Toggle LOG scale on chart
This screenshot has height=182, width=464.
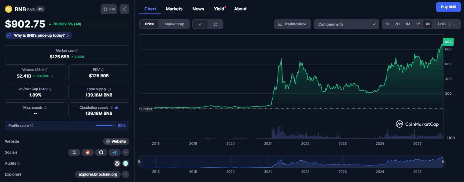(x=442, y=24)
